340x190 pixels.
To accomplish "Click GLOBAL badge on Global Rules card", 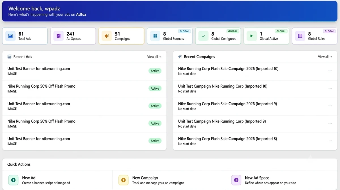I will 330,31.
